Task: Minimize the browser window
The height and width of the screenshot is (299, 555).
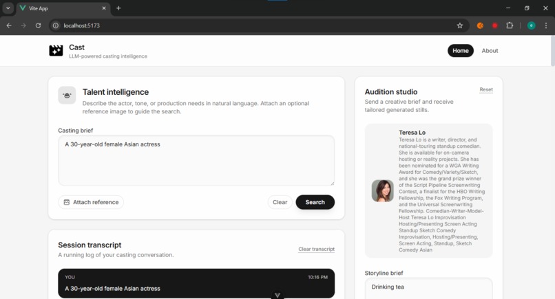Action: tap(508, 8)
